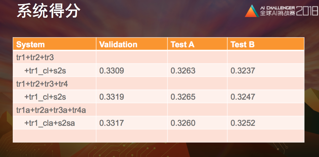319x157 pixels.
Task: Click the +tr1_cla+s2sa system cell
Action: tap(49, 123)
